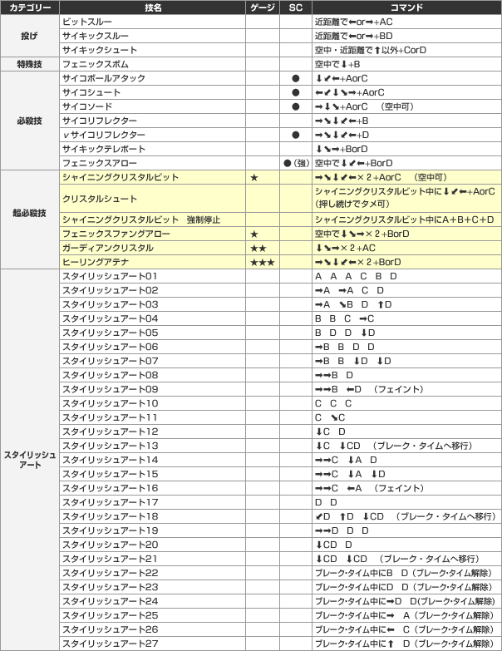Image resolution: width=502 pixels, height=651 pixels.
Task: Click 'スタイリッシュアート24' row name
Action: click(x=110, y=601)
